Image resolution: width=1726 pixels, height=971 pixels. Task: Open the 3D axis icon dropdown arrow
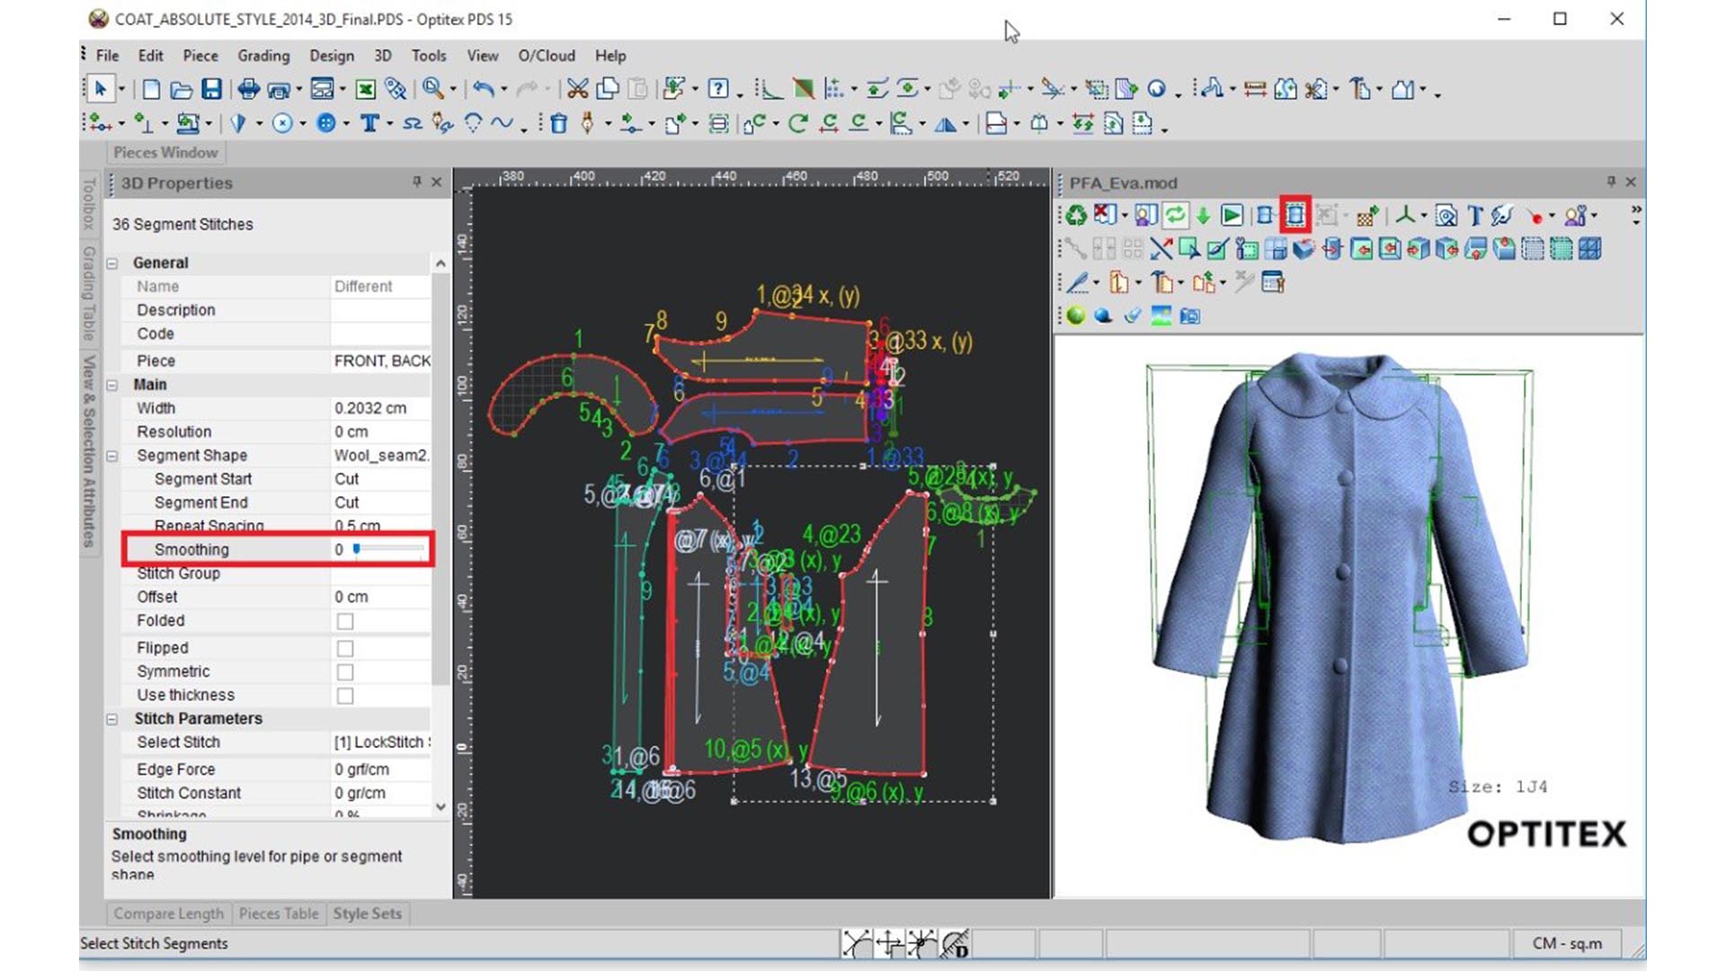1424,216
